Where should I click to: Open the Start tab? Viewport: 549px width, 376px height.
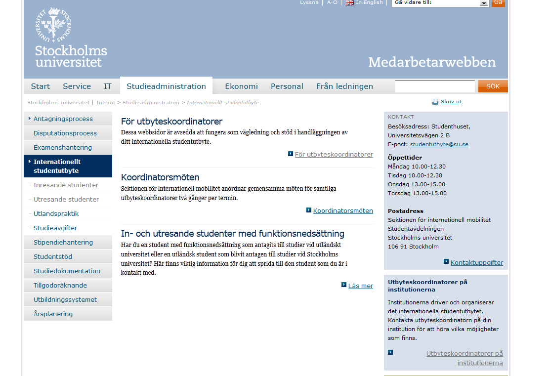pos(40,86)
